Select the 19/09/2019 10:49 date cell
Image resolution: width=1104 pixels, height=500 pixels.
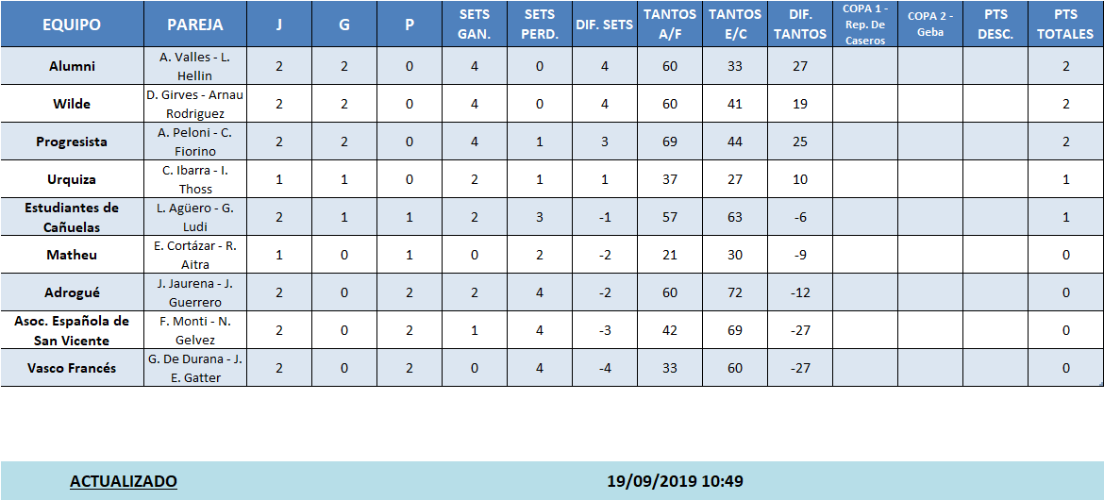[675, 481]
